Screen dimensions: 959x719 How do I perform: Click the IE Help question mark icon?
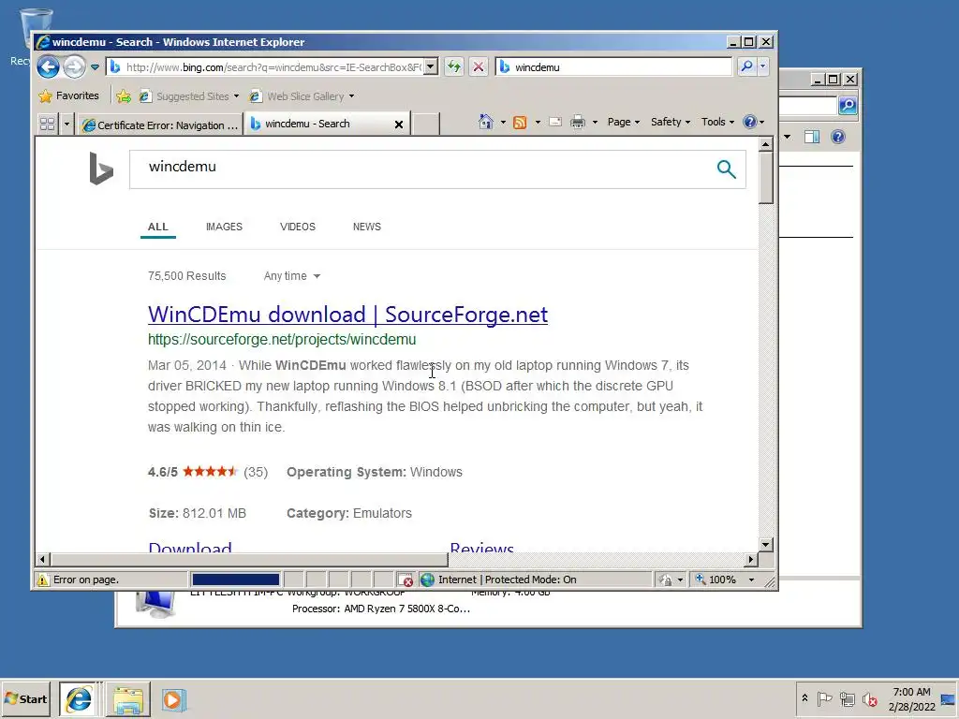click(x=750, y=122)
